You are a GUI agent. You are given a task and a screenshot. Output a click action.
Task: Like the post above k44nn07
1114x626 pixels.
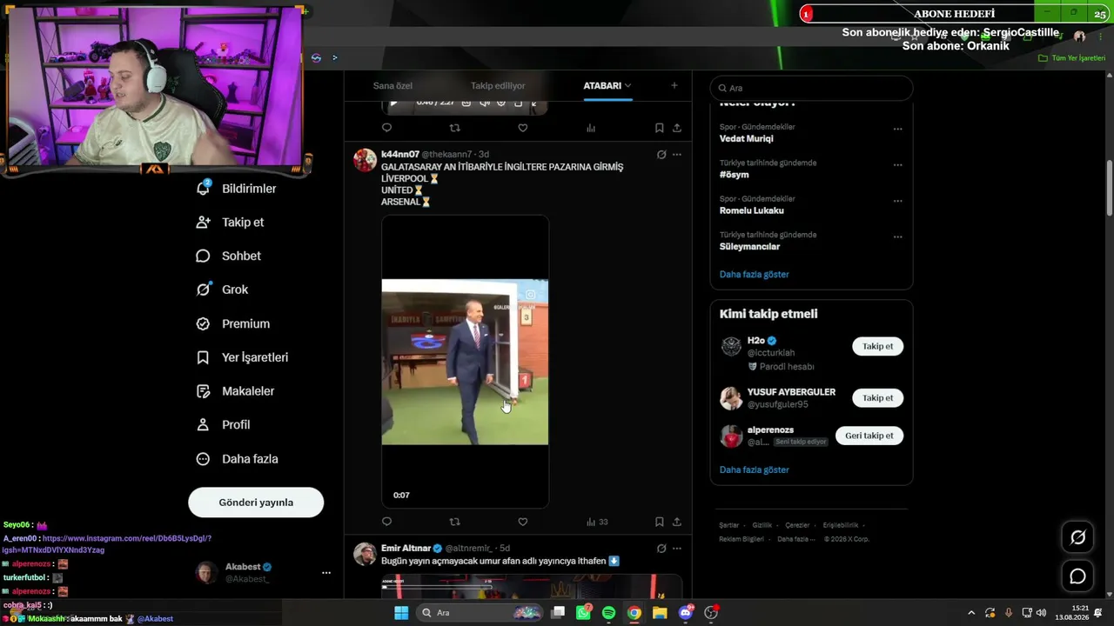(x=522, y=128)
